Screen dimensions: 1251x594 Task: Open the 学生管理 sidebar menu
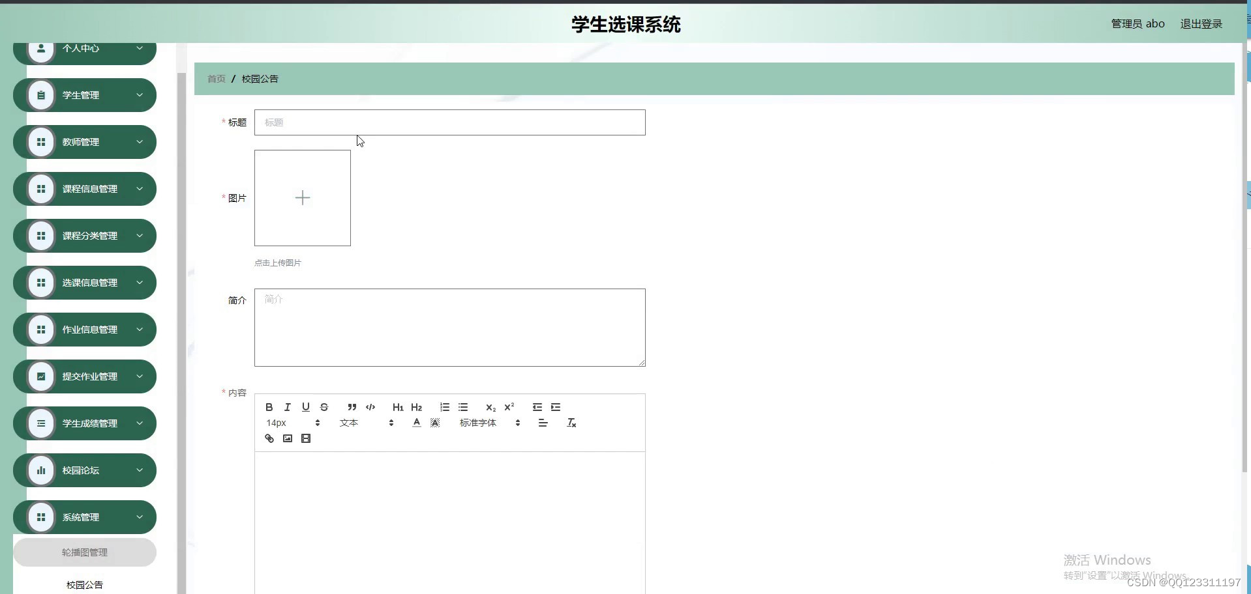pos(85,95)
